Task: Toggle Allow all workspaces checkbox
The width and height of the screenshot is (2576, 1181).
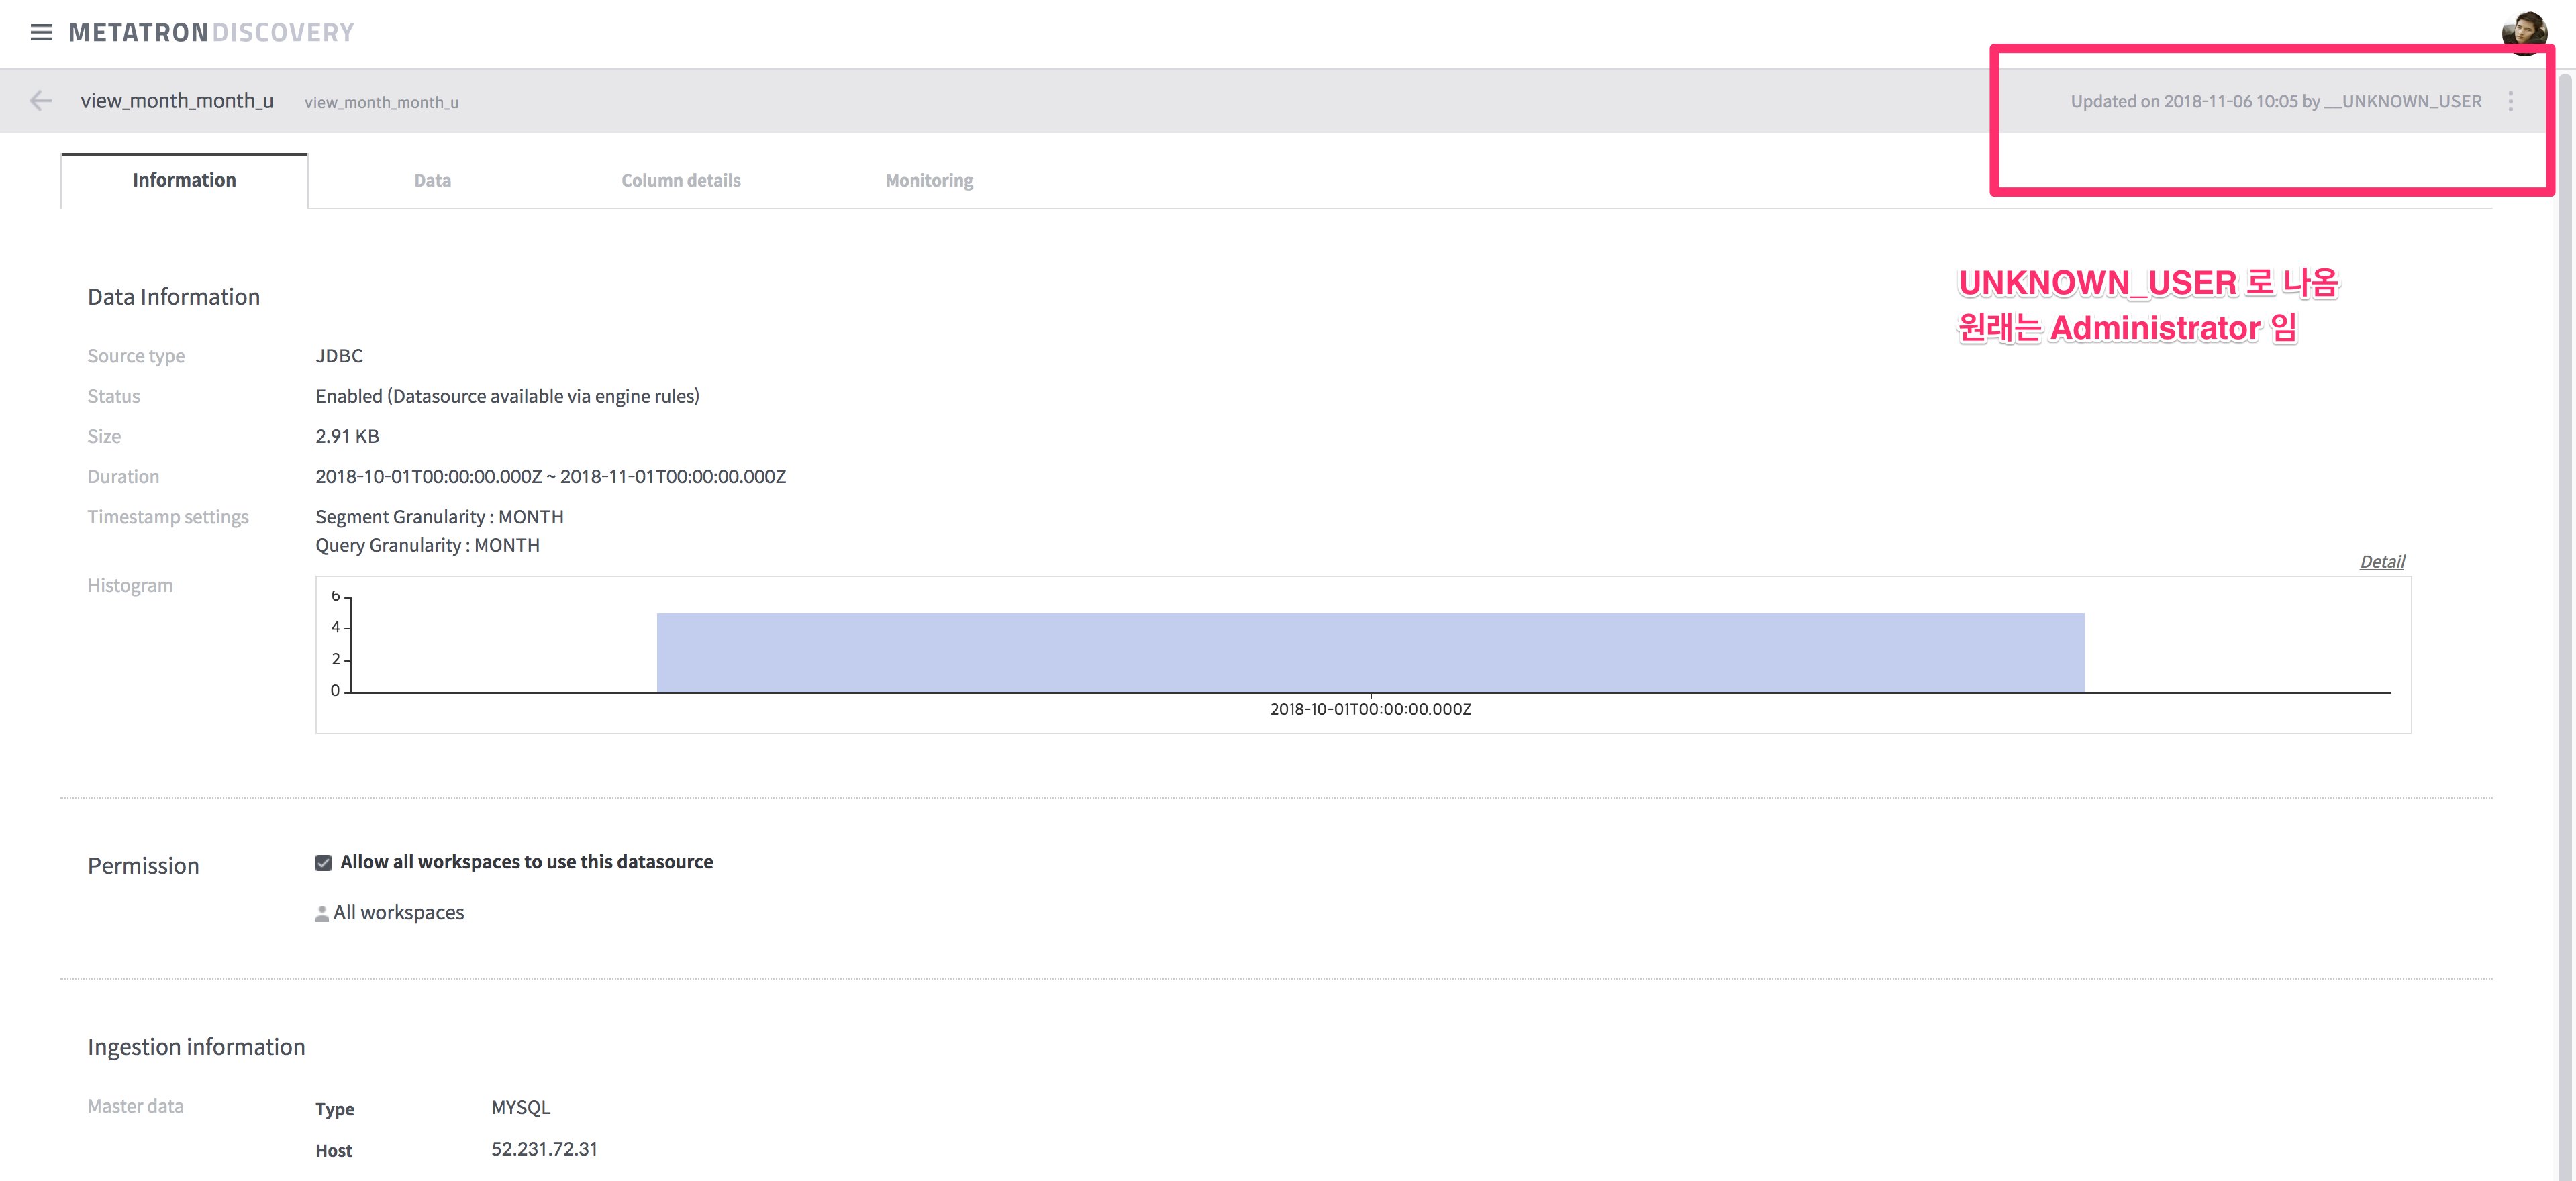Action: [323, 863]
